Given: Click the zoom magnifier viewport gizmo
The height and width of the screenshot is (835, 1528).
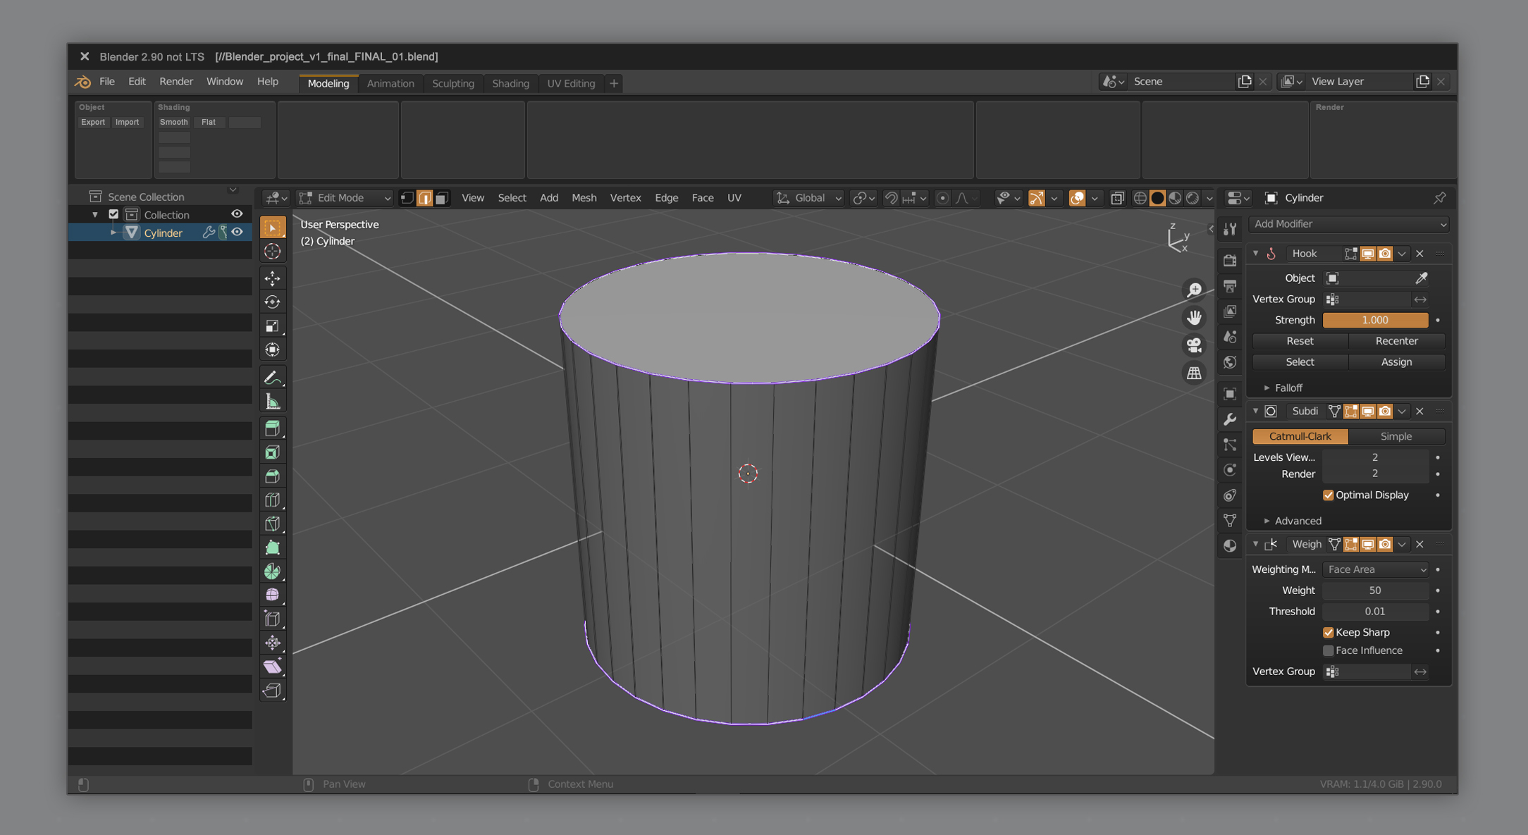Looking at the screenshot, I should tap(1194, 290).
